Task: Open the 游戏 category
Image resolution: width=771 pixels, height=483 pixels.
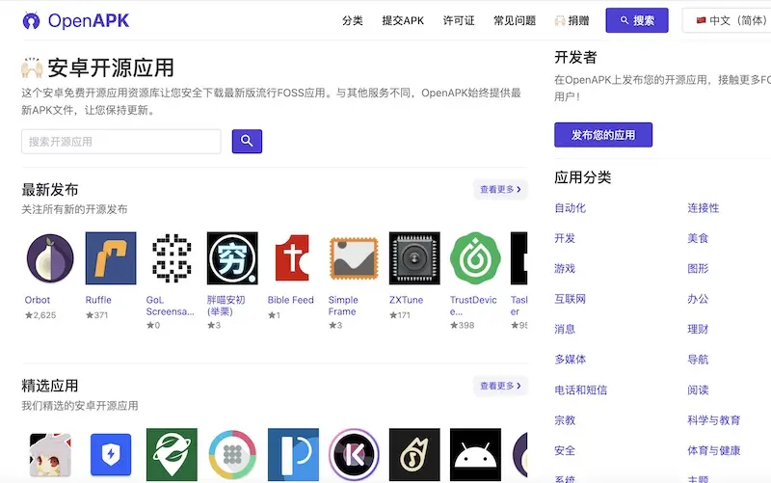Action: coord(565,269)
